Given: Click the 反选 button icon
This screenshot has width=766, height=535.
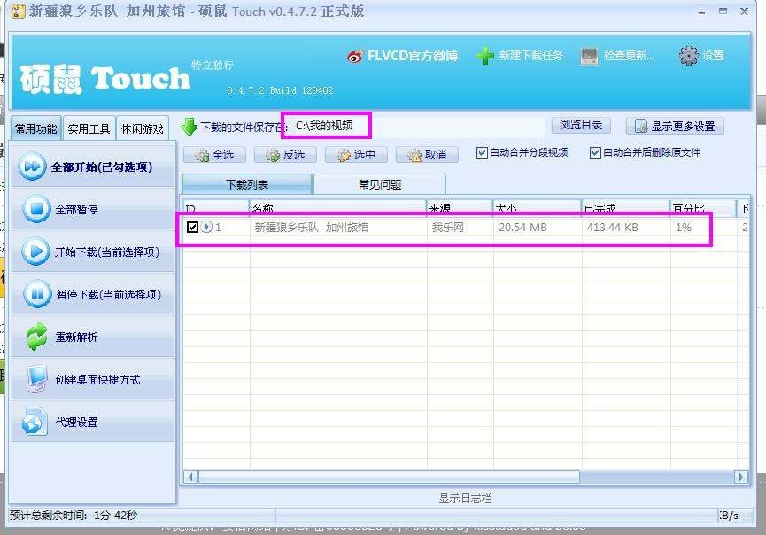Looking at the screenshot, I should [272, 155].
